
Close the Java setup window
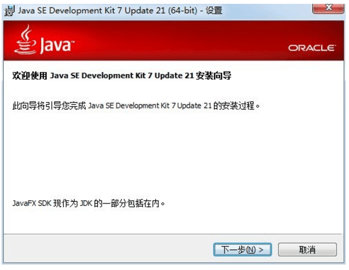(328, 8)
